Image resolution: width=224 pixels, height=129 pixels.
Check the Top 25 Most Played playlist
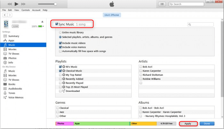(60, 87)
